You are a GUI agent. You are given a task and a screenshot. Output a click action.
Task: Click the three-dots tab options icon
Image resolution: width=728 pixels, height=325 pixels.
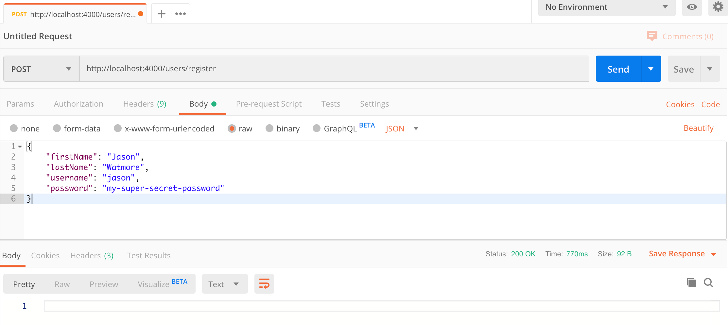point(181,14)
